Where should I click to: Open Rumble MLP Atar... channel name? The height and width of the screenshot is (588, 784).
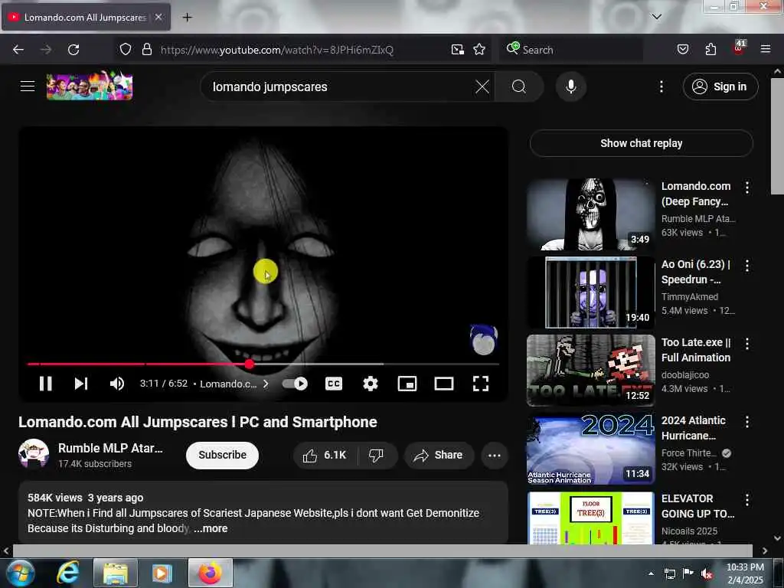110,448
